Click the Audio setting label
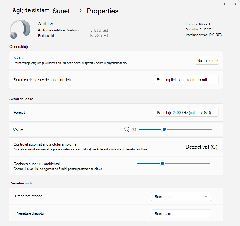The height and width of the screenshot is (226, 240). click(18, 58)
